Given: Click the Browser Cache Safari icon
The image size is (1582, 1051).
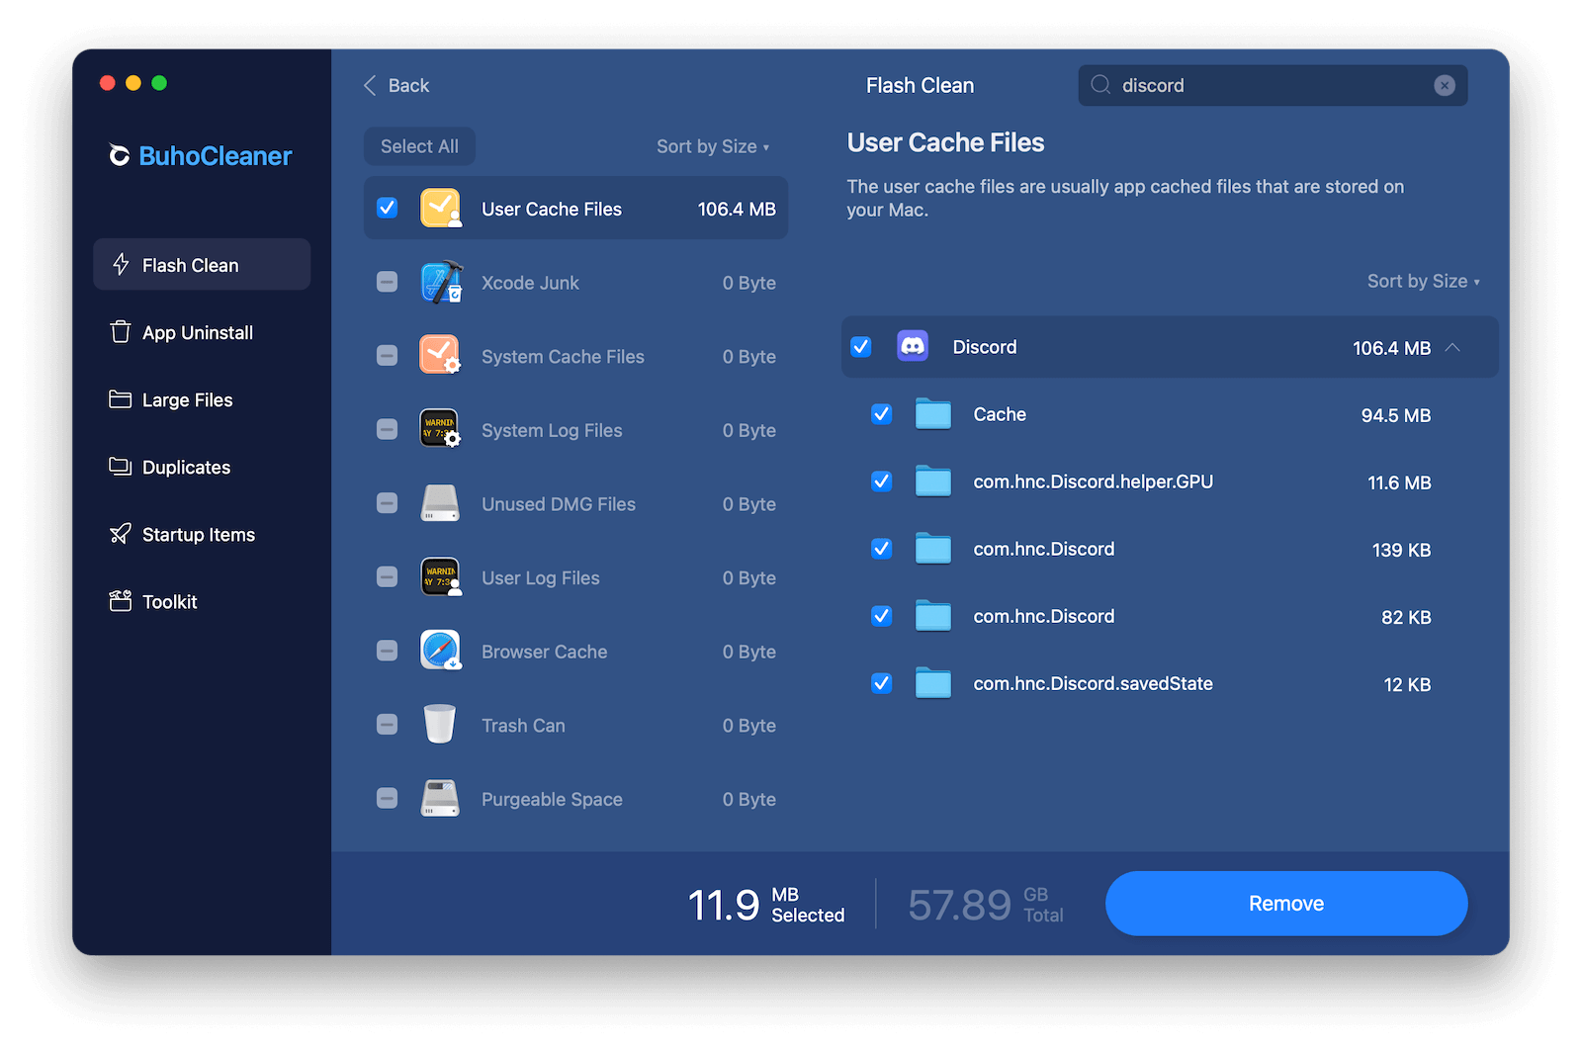Looking at the screenshot, I should 440,651.
